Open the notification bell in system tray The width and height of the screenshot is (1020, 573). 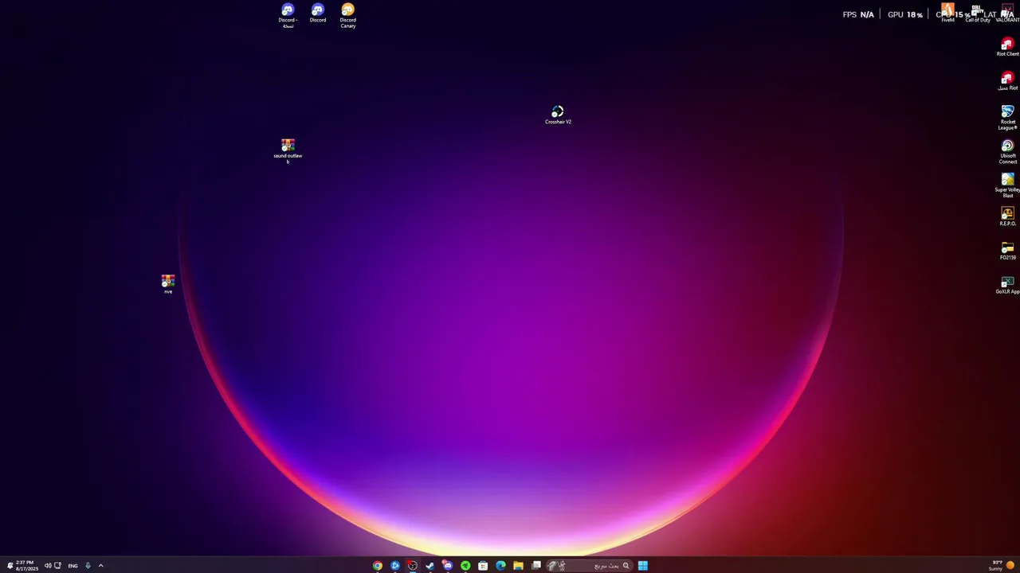(10, 566)
